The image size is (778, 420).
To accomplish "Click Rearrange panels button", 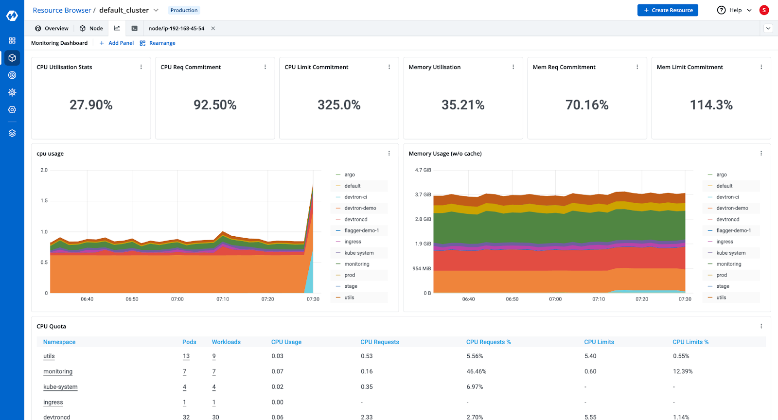I will click(158, 43).
